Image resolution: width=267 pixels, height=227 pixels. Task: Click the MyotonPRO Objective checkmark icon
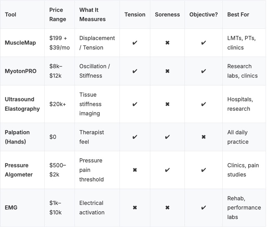click(x=203, y=71)
